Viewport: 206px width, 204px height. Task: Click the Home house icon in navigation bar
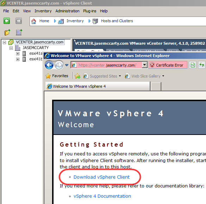(x=34, y=21)
